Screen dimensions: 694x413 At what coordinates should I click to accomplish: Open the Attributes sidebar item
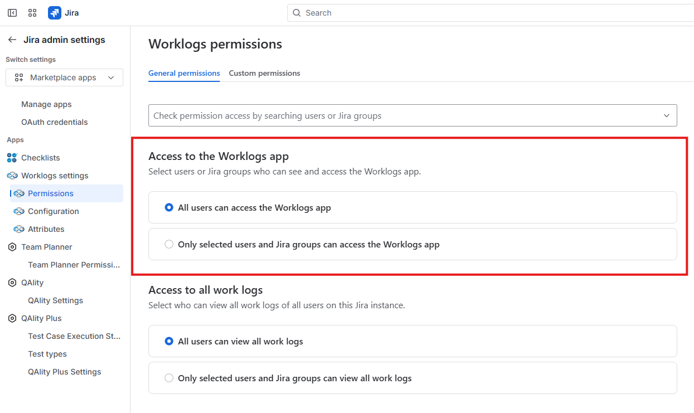46,229
